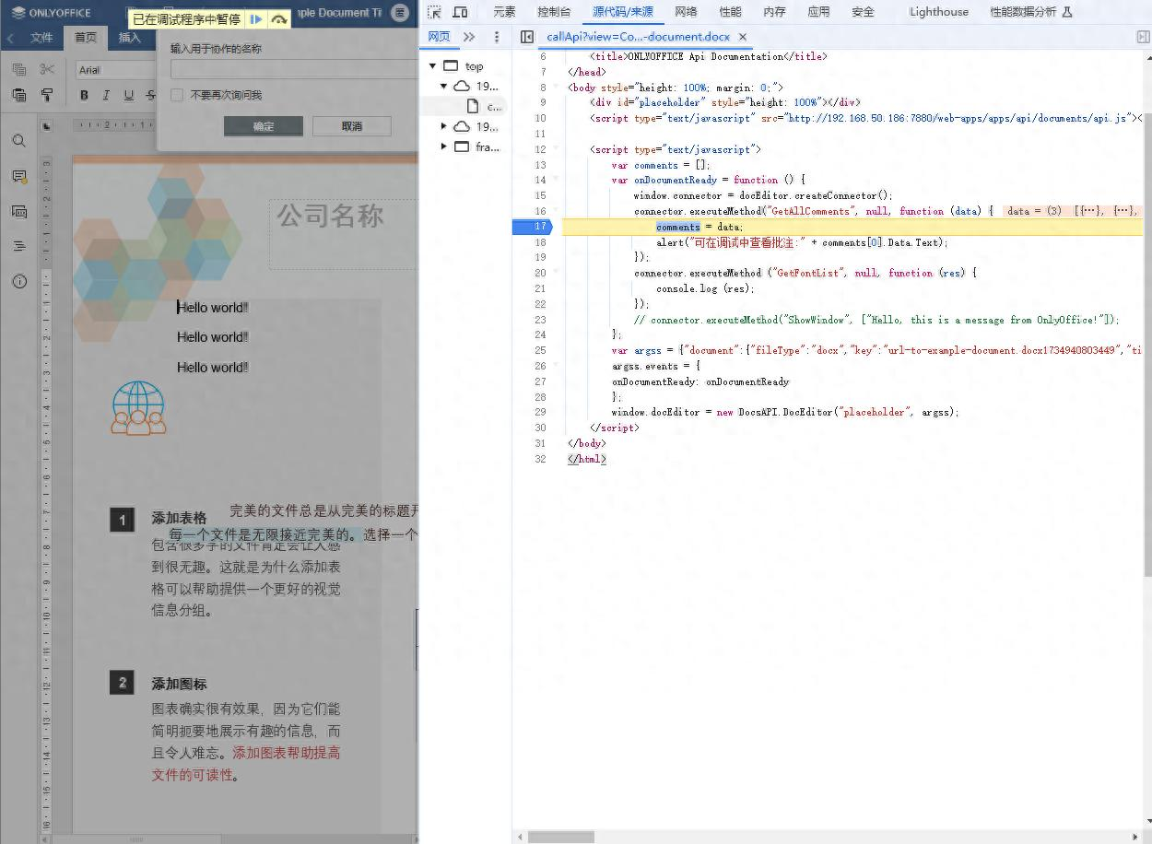This screenshot has width=1152, height=844.
Task: Toggle Underline formatting in ONLYOFFICE toolbar
Action: (129, 95)
